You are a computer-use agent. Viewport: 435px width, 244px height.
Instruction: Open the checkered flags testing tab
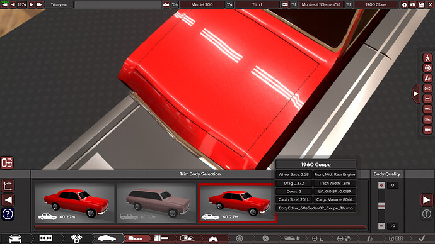coord(76,238)
